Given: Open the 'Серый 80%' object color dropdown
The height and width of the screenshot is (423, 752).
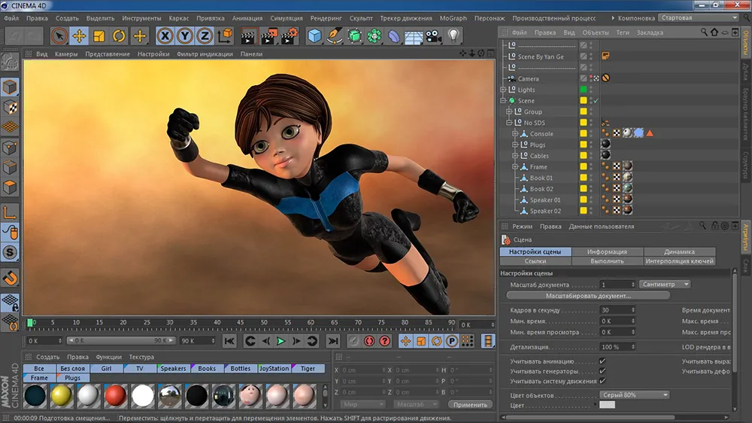Looking at the screenshot, I should [x=634, y=394].
